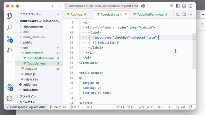The height and width of the screenshot is (115, 205).
Task: Click the open changes icon in the editor toolbar
Action: 178,14
